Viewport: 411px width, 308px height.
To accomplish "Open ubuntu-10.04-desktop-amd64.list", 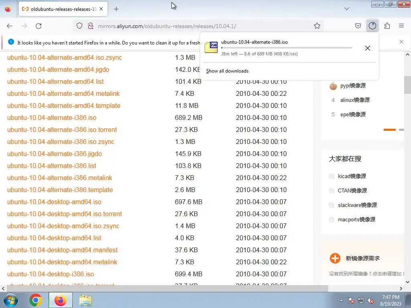I will tap(54, 238).
